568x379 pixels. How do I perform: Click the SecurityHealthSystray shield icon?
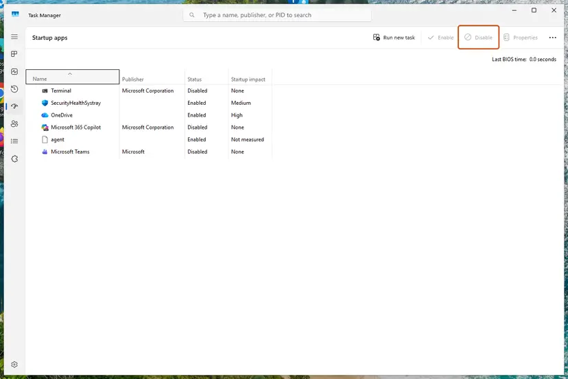(x=45, y=103)
